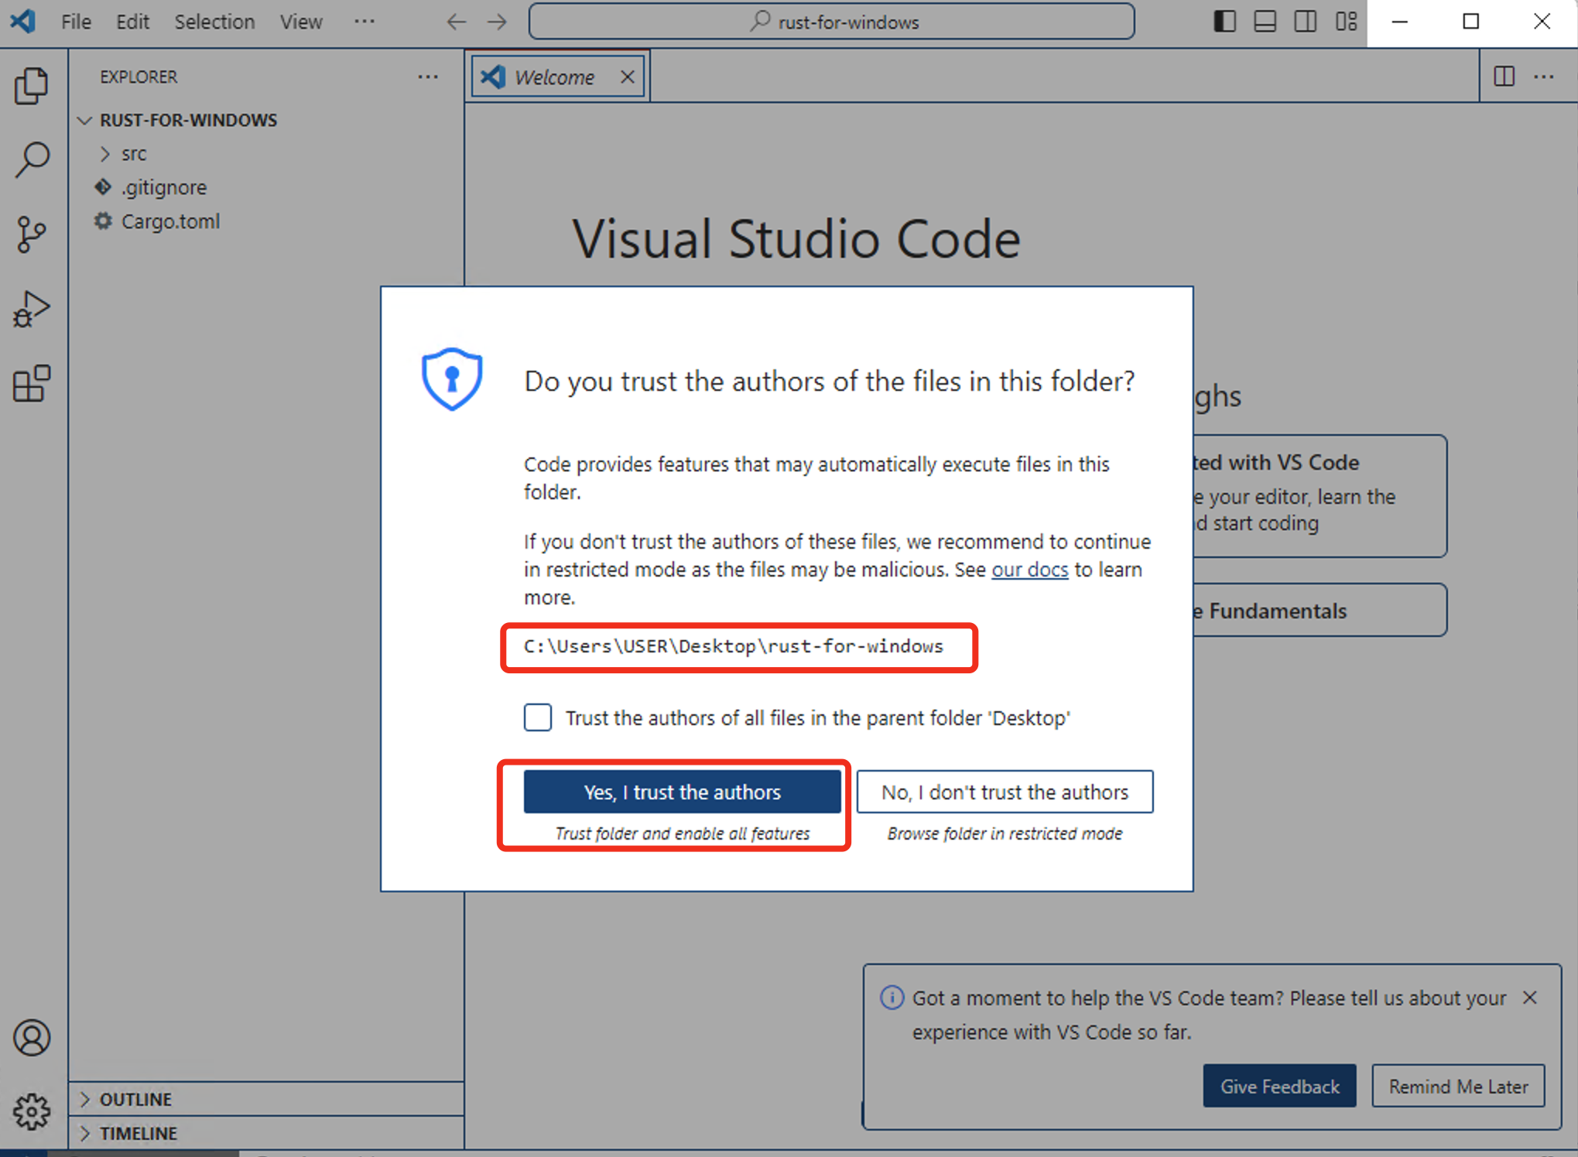This screenshot has width=1578, height=1157.
Task: Open the Manage gear icon
Action: pos(32,1111)
